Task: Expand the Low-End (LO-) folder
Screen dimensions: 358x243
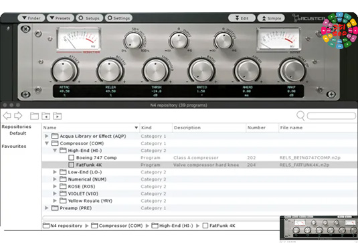Action: coord(55,172)
